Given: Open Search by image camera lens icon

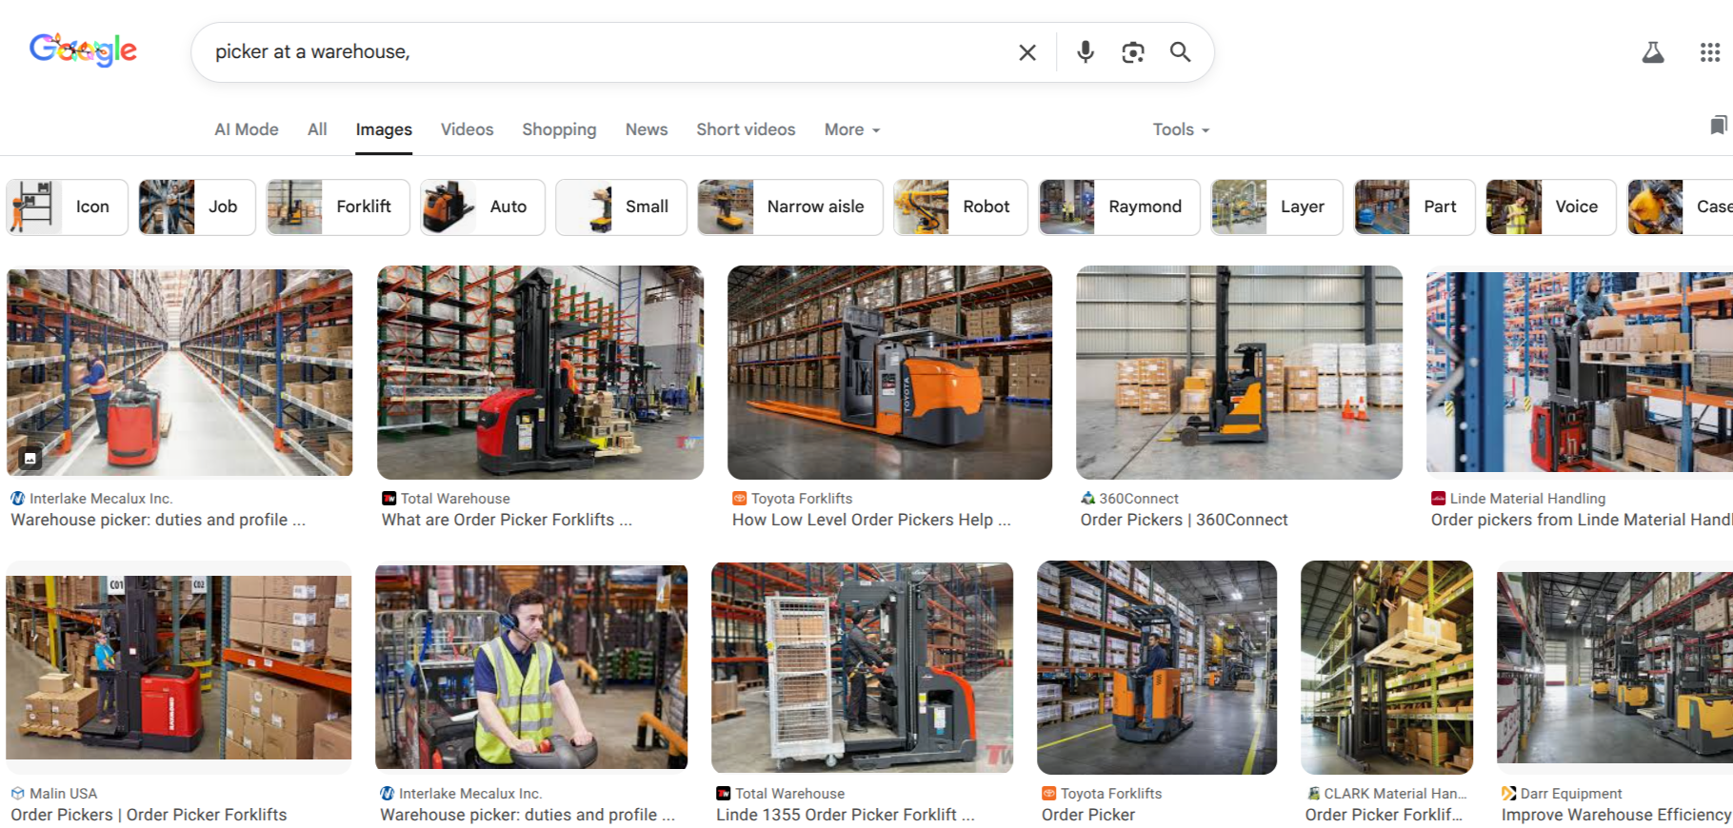Looking at the screenshot, I should (1133, 52).
